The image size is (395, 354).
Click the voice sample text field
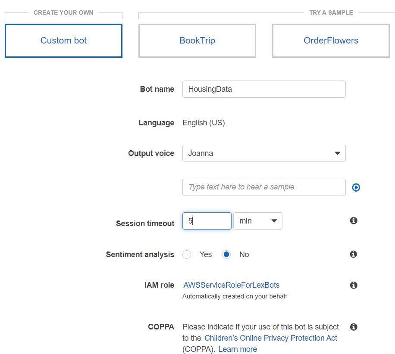pos(264,187)
